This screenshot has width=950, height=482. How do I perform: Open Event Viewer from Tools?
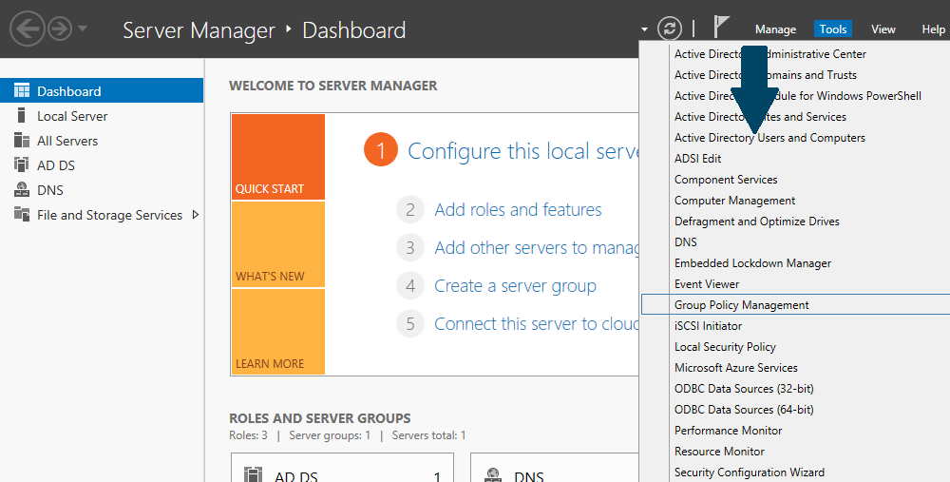tap(707, 283)
